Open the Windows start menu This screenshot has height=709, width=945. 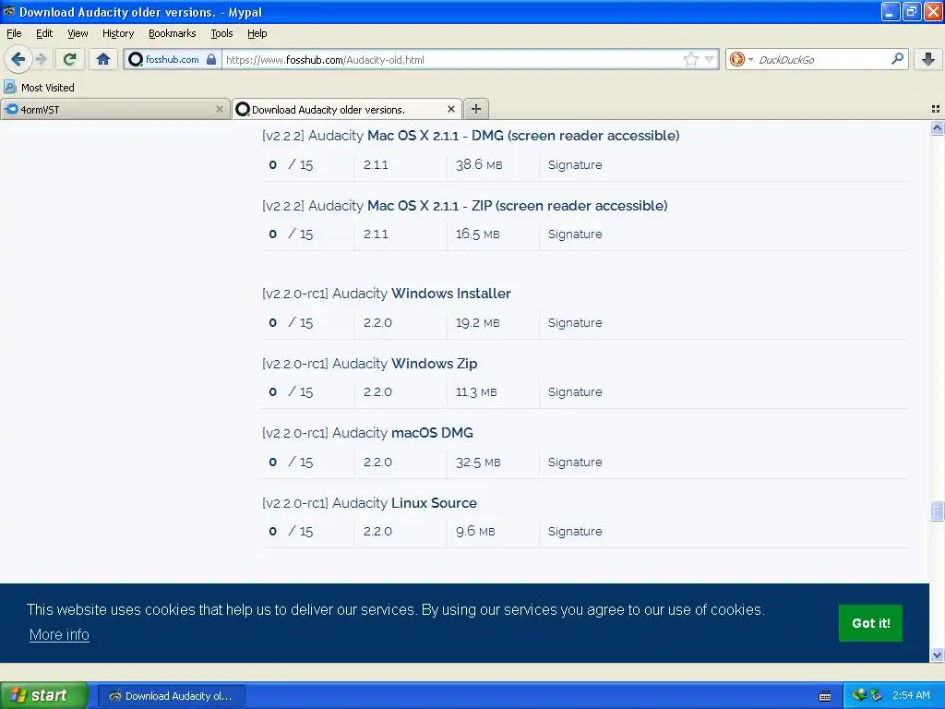pos(44,695)
